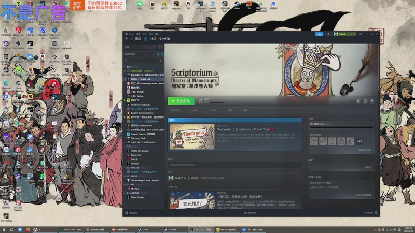The width and height of the screenshot is (415, 233).
Task: Click the Windows Start button
Action: pos(4,230)
